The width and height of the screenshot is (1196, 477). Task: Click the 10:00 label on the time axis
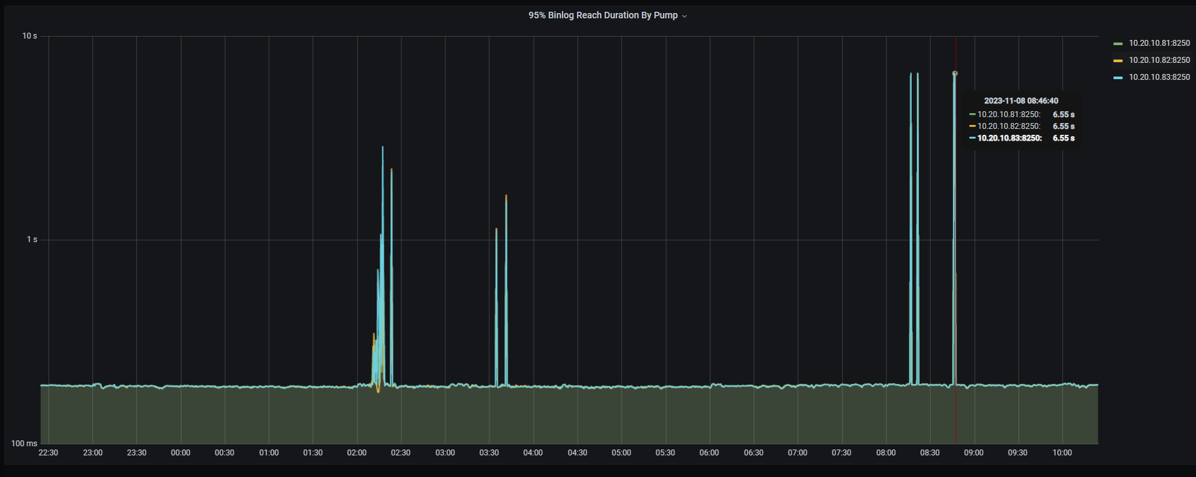1062,453
